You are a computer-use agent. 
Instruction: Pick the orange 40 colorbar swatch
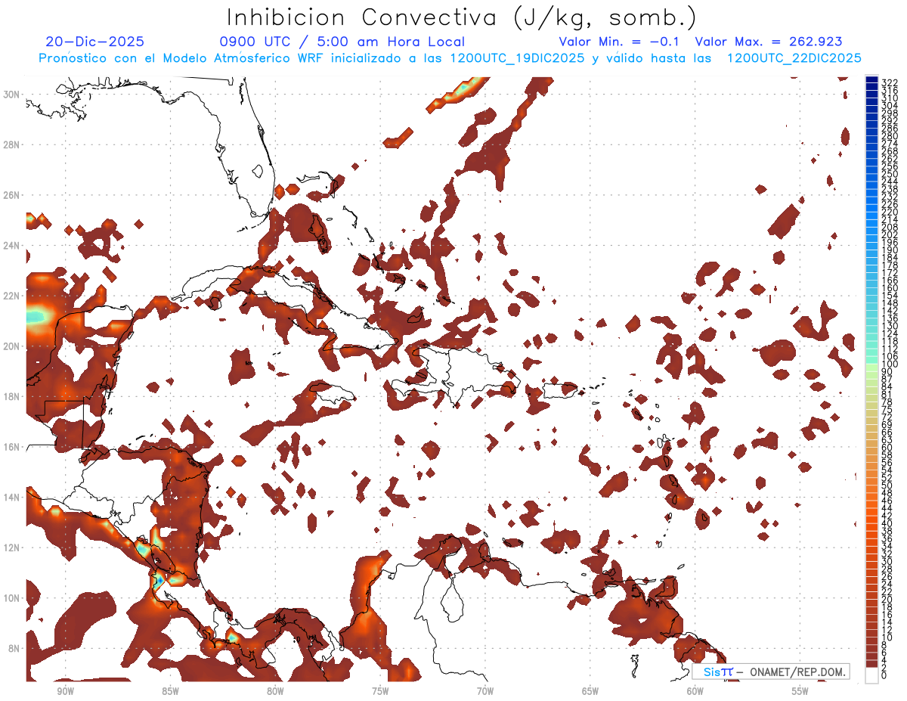pos(871,523)
